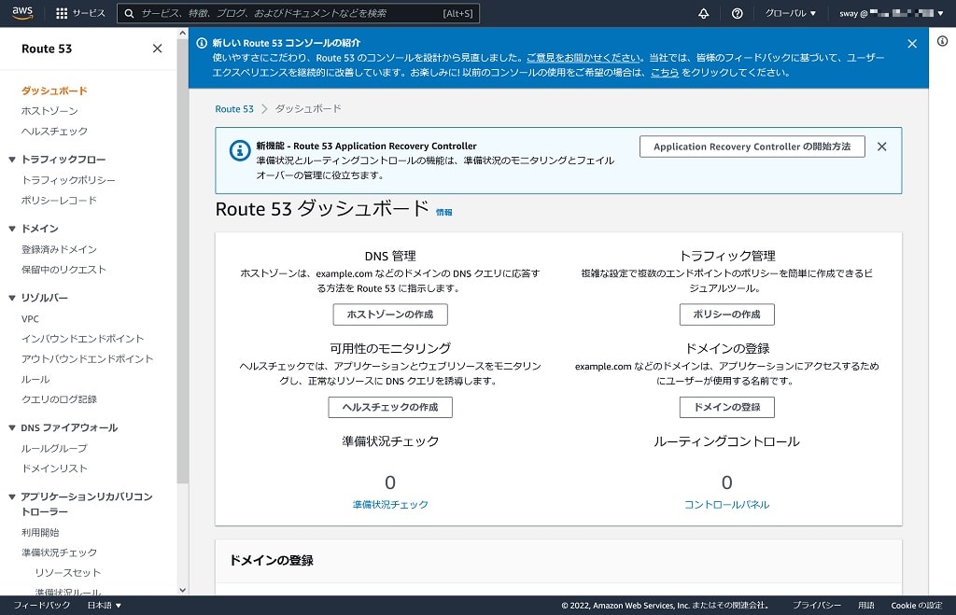Click the sidebar scroll up arrow
The image size is (956, 615).
182,34
